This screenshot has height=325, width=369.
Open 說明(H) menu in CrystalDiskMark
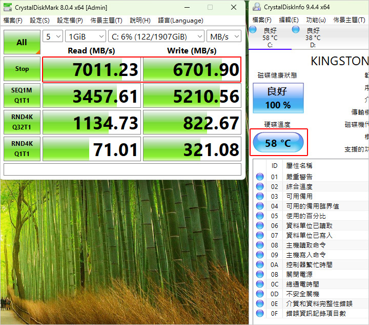point(140,21)
